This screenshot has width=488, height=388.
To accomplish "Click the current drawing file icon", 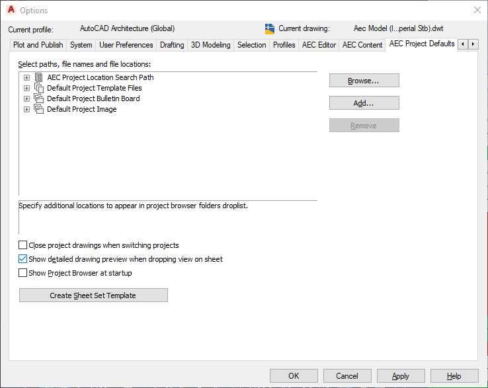I will pyautogui.click(x=270, y=28).
